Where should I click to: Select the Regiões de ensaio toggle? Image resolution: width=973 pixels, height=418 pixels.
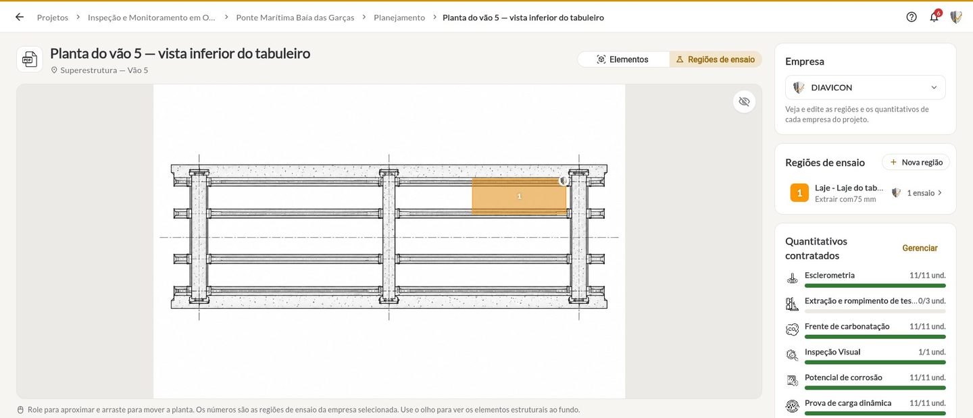(716, 59)
